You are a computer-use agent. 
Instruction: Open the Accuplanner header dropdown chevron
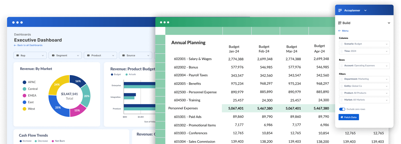(365, 11)
